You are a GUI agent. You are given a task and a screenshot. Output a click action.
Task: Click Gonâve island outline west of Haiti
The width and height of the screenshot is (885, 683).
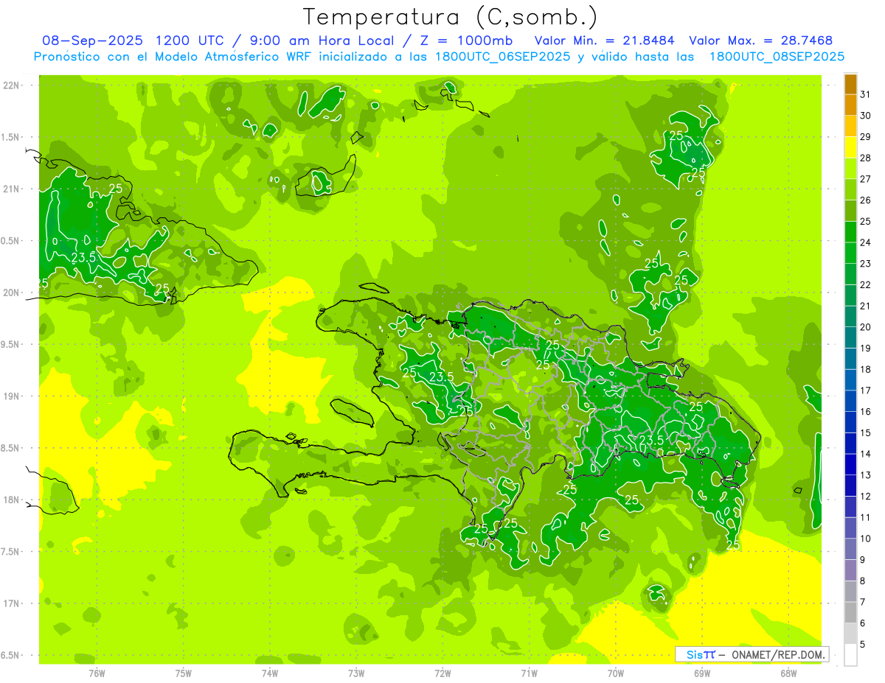coord(350,412)
